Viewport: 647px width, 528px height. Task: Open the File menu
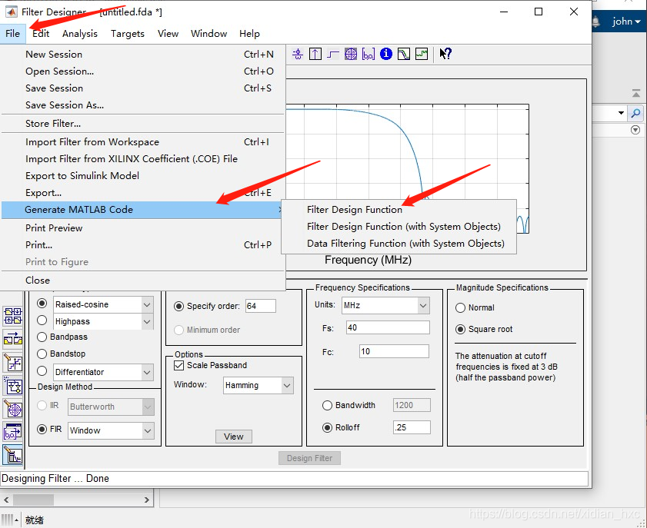point(13,33)
